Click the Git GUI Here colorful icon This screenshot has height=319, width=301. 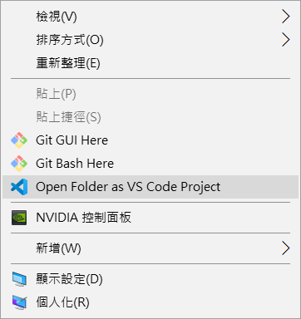[x=19, y=140]
